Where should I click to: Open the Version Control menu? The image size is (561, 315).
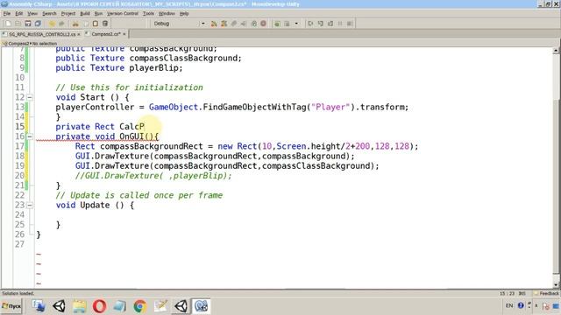123,14
